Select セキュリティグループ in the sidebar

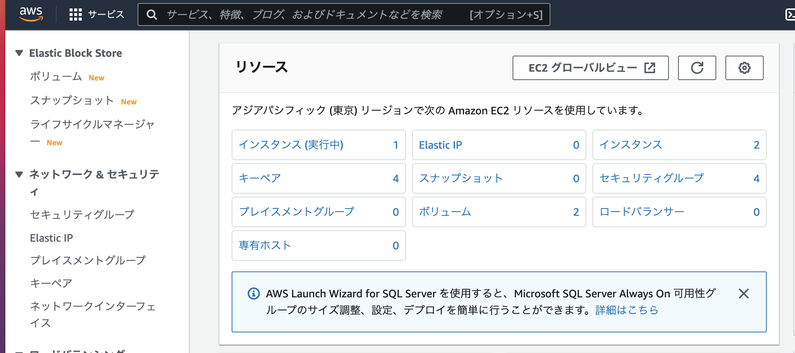click(x=82, y=214)
